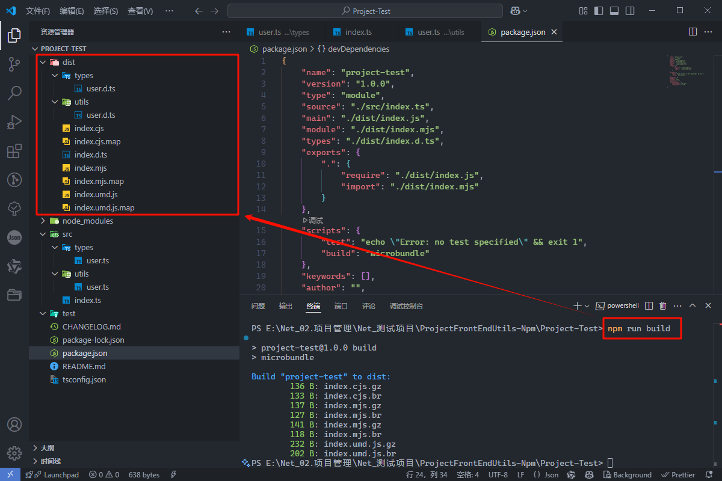Open the 文件(F) menu
The height and width of the screenshot is (481, 722).
point(38,11)
